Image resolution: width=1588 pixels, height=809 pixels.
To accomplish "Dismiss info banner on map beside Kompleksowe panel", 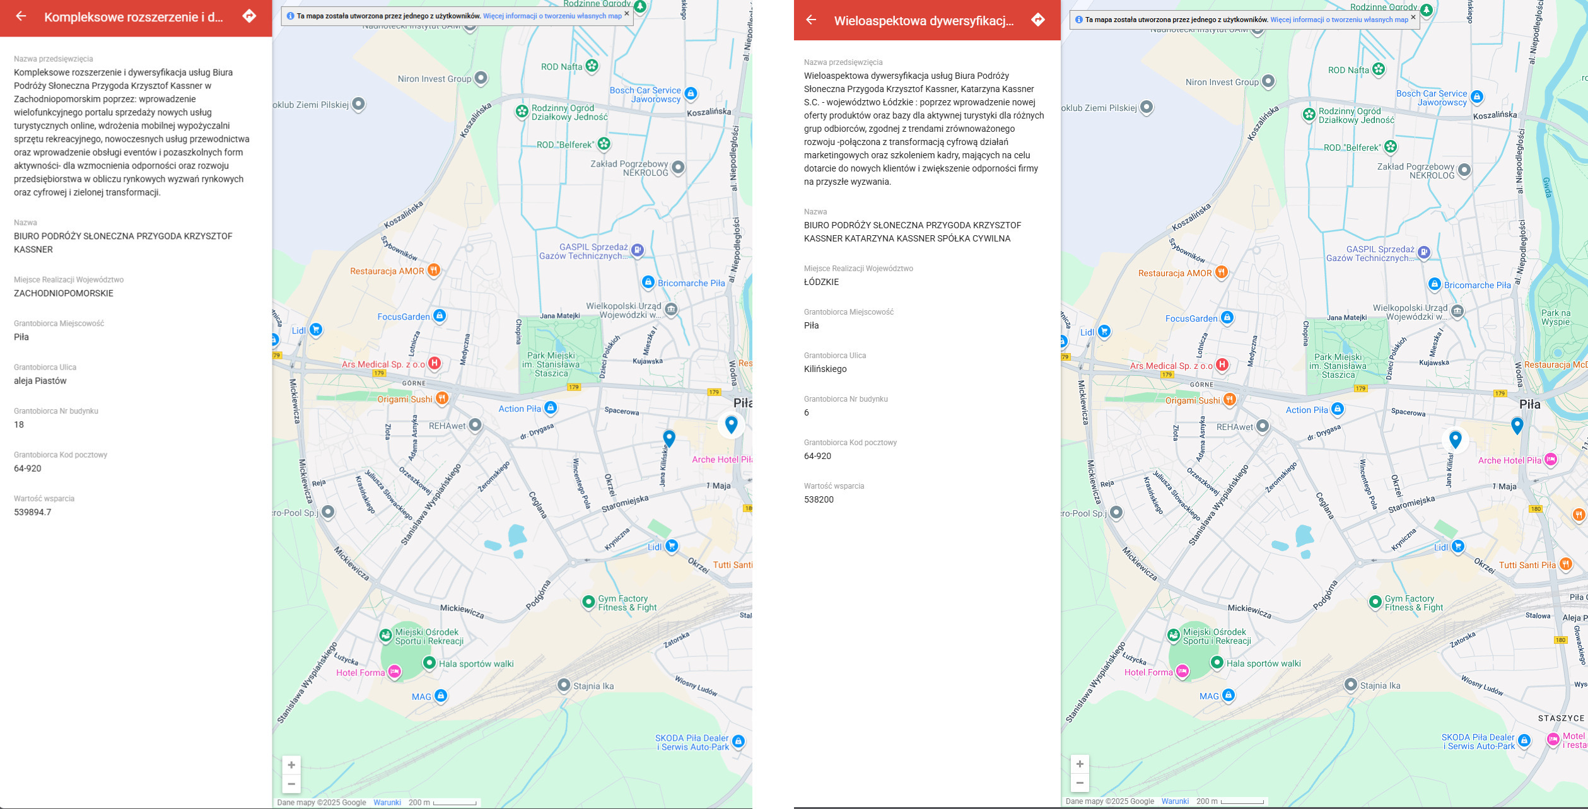I will pos(626,13).
